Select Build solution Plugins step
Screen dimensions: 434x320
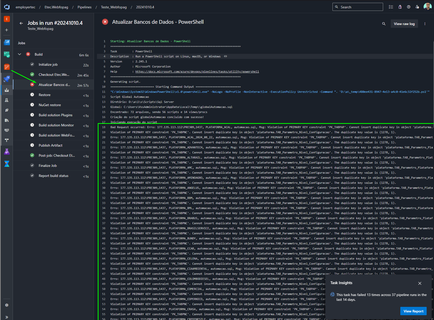[x=53, y=115]
